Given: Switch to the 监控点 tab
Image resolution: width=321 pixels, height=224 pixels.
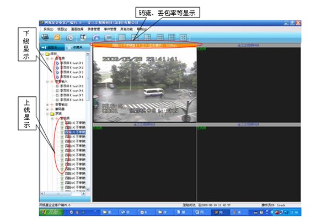Looking at the screenshot, I should (x=52, y=47).
